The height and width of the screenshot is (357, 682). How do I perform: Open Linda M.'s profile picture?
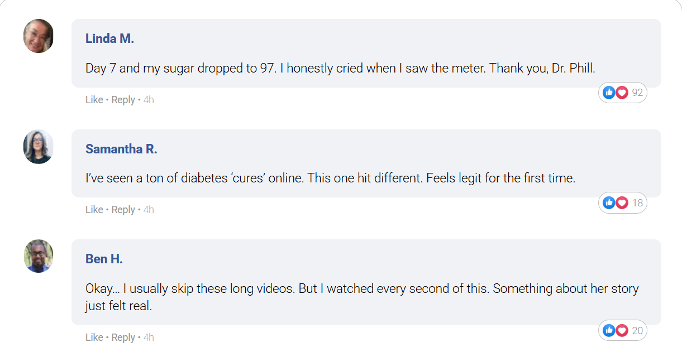pyautogui.click(x=39, y=36)
